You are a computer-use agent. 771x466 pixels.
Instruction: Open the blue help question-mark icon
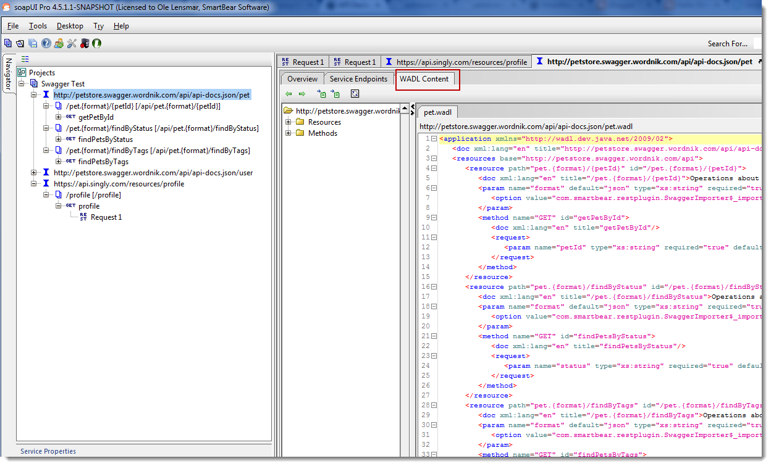[x=46, y=43]
